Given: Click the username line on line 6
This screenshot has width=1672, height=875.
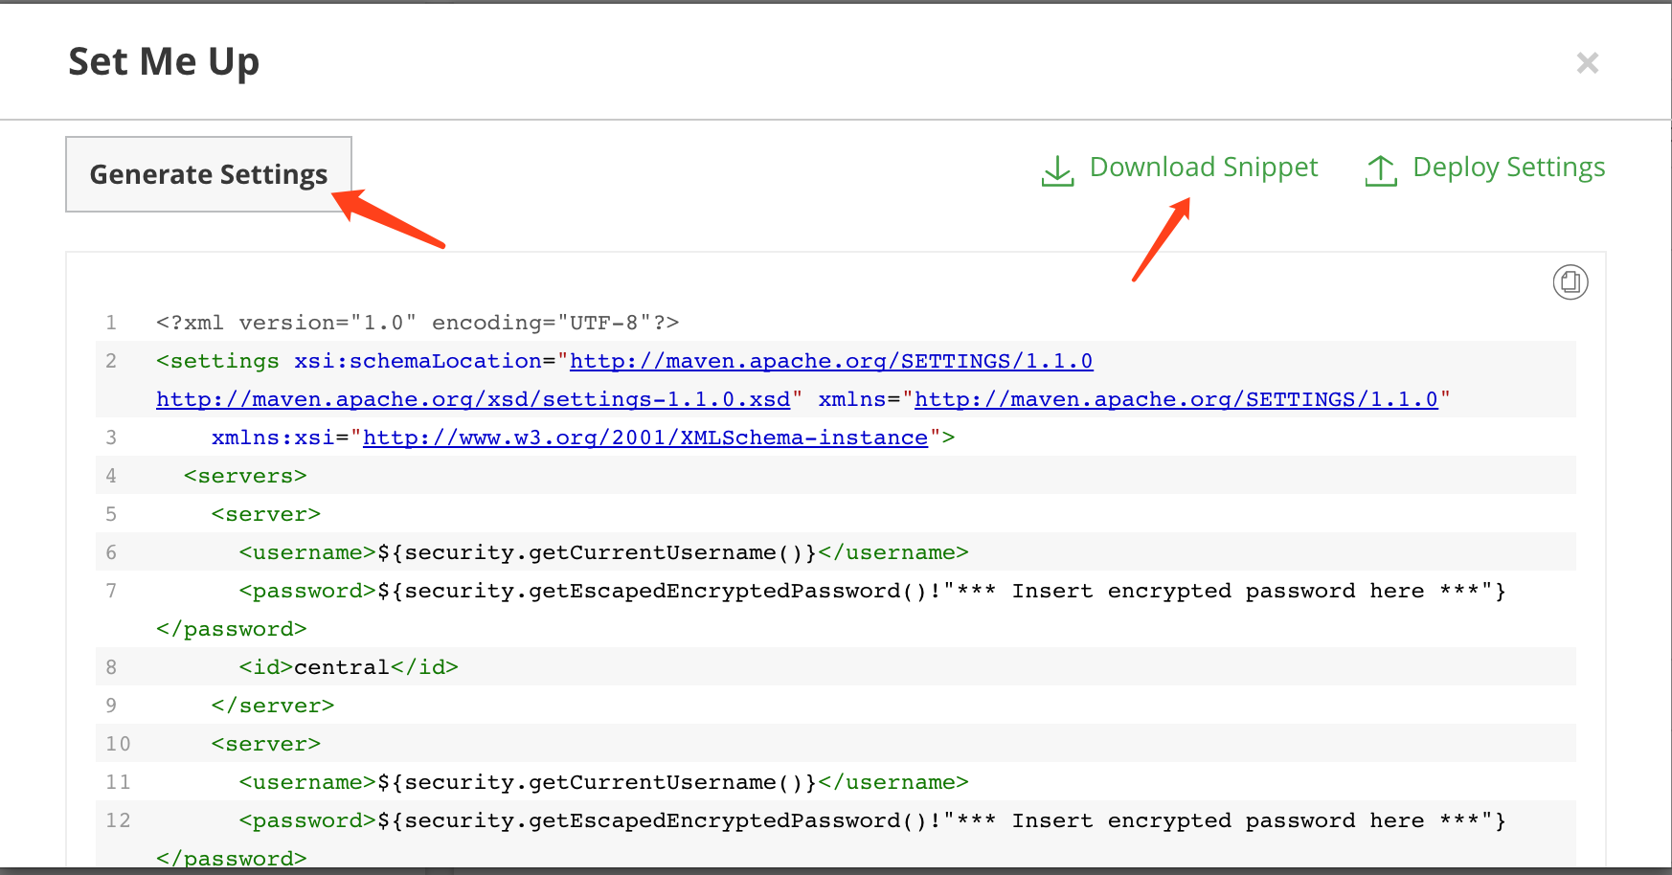Looking at the screenshot, I should click(x=604, y=552).
